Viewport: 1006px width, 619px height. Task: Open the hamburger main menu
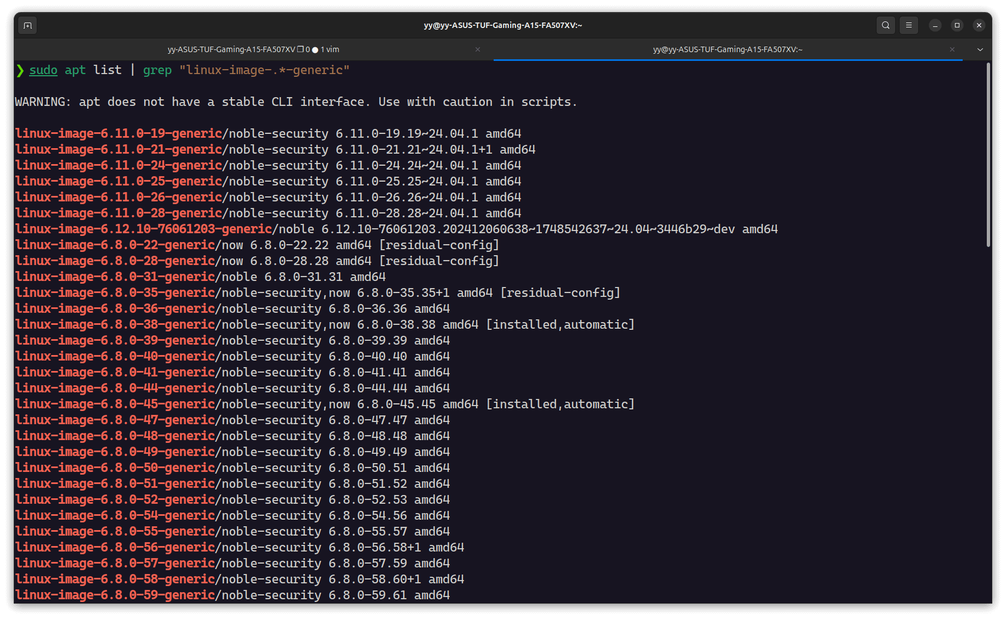908,25
